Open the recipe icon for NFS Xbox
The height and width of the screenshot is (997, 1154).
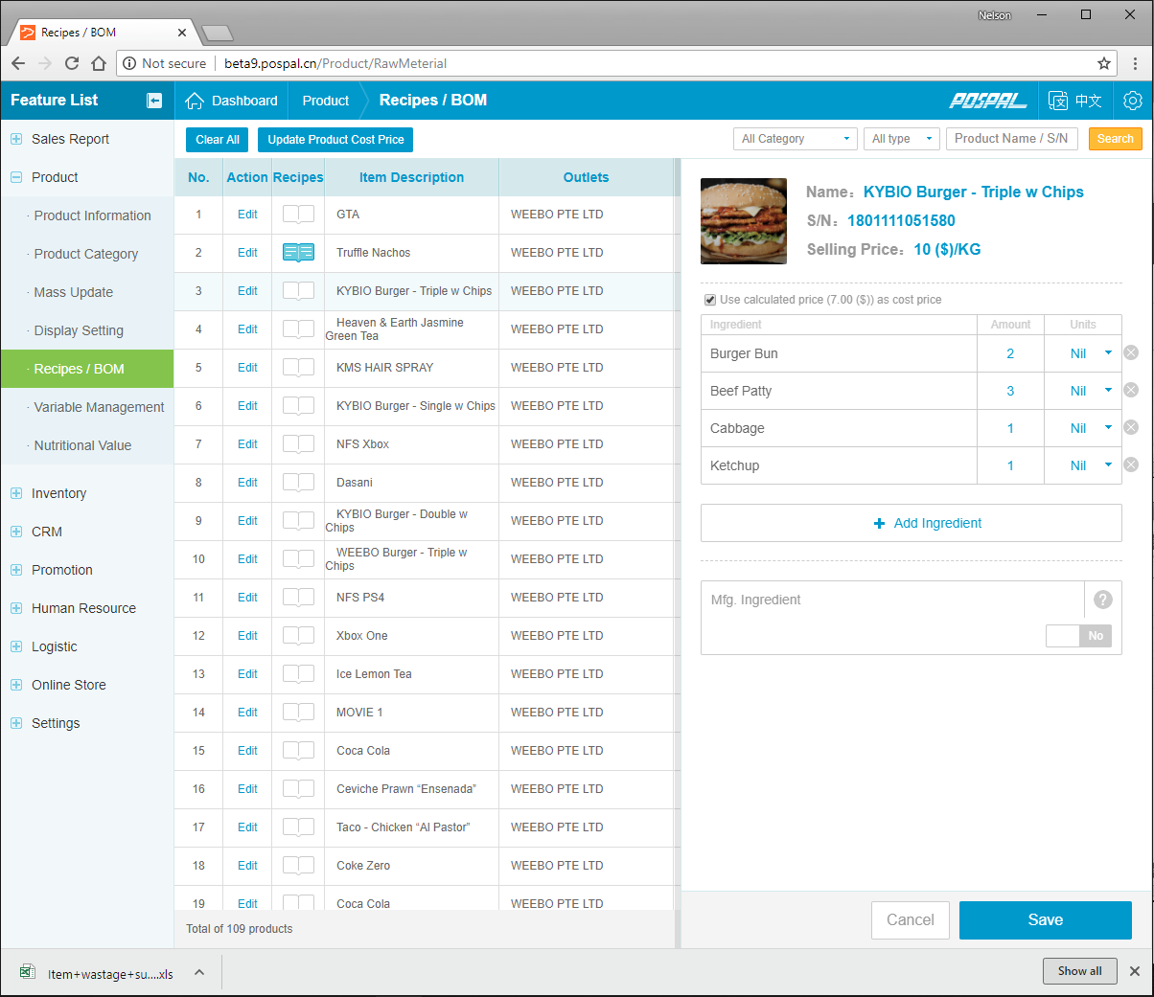coord(298,444)
